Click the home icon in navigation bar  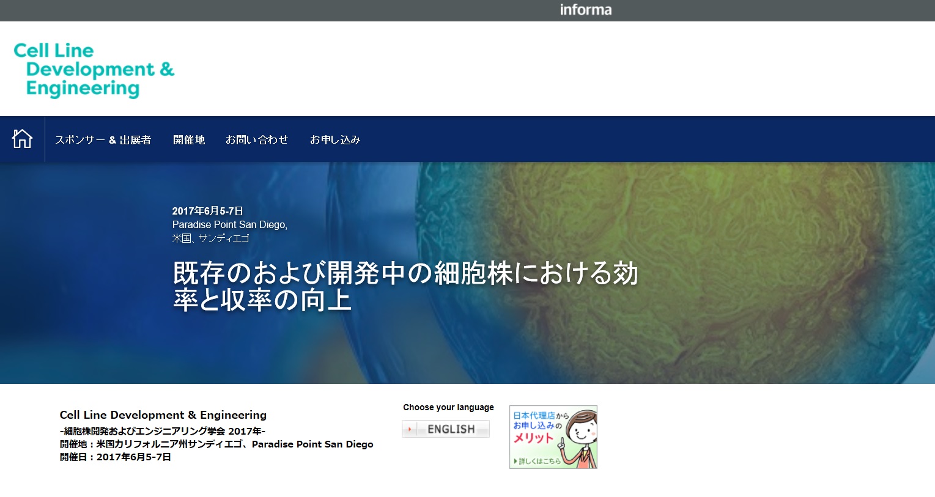(x=22, y=139)
